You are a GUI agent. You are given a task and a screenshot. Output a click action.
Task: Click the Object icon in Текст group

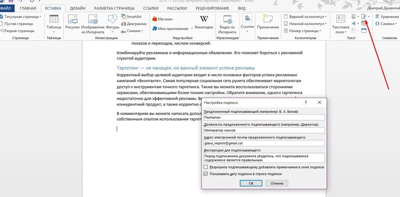click(x=364, y=31)
